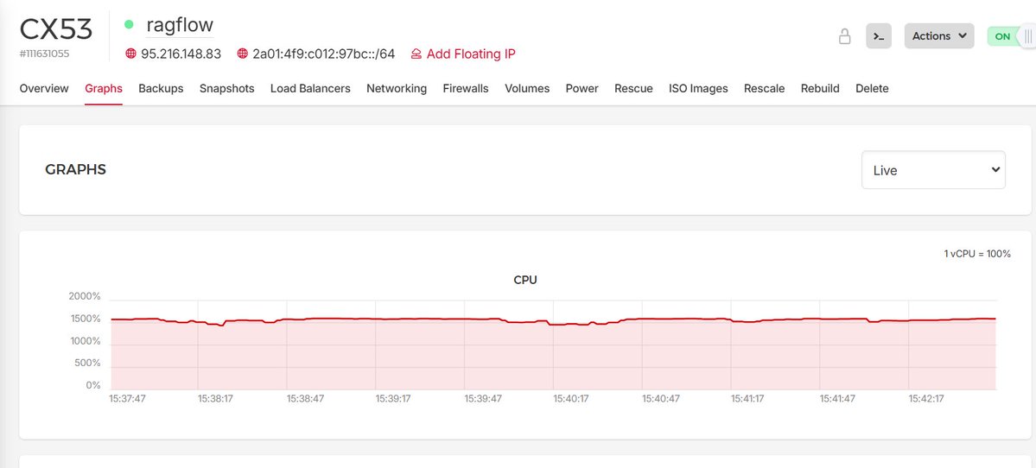The width and height of the screenshot is (1036, 468).
Task: Click the 1000% y-axis label
Action: coord(86,341)
